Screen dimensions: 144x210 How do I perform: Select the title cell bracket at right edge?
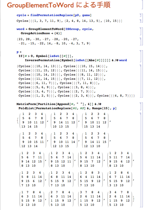click(x=142, y=4)
